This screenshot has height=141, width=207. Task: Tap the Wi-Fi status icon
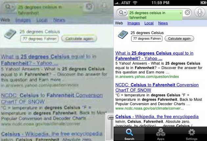(135, 3)
